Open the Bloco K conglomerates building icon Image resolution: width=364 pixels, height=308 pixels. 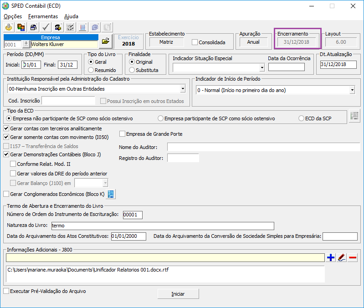click(x=111, y=194)
